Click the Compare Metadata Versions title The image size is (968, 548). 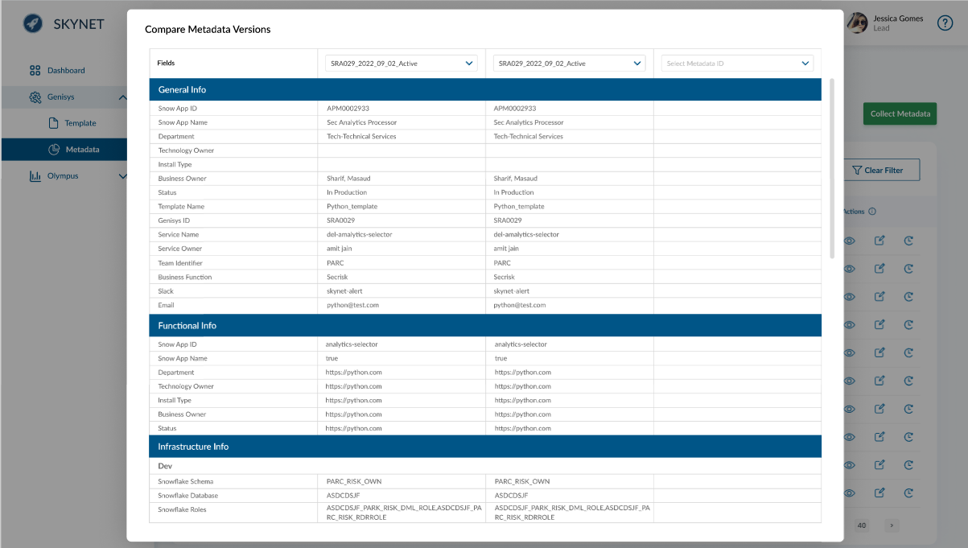click(x=208, y=29)
